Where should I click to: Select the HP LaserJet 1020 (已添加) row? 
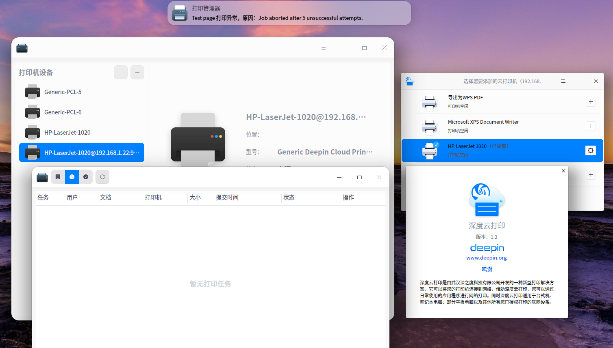pyautogui.click(x=502, y=150)
